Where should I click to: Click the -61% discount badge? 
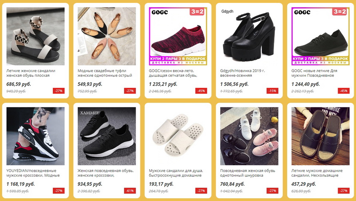(130, 191)
